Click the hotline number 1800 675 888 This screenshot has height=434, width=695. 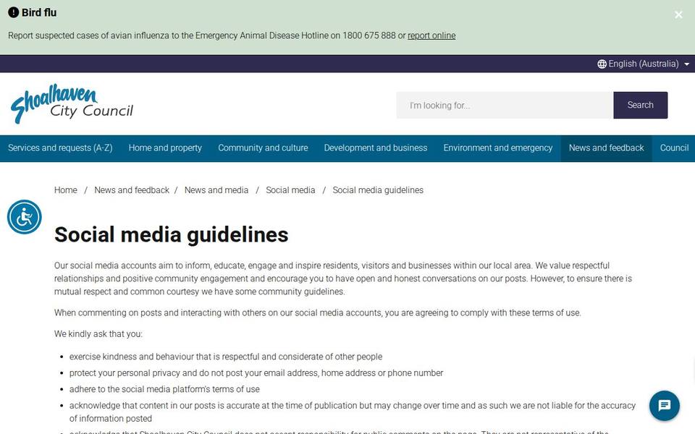click(x=368, y=35)
